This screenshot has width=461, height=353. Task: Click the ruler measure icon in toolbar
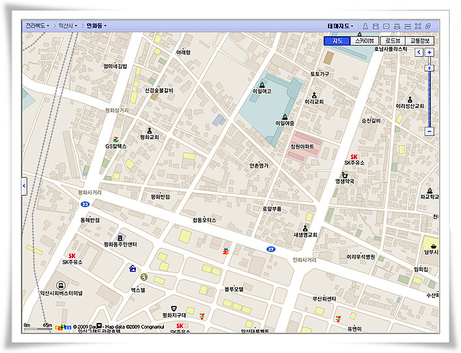407,26
